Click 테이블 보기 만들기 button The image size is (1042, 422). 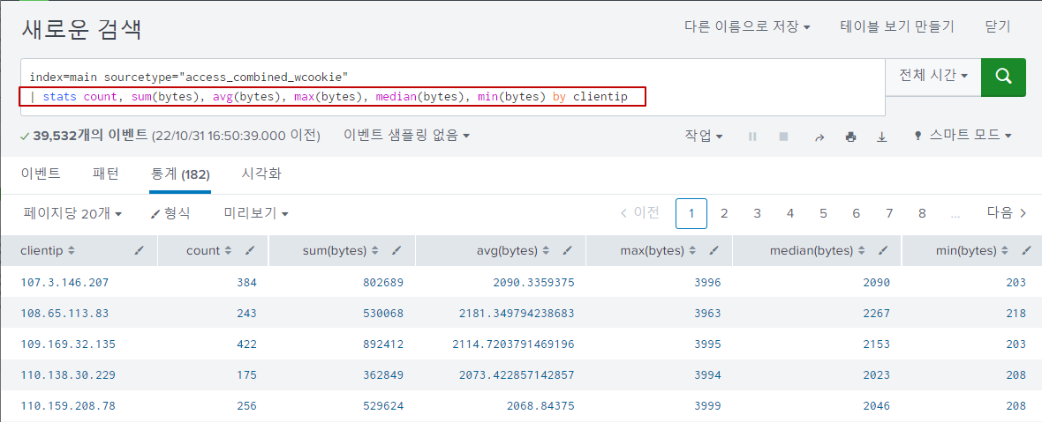(x=897, y=26)
